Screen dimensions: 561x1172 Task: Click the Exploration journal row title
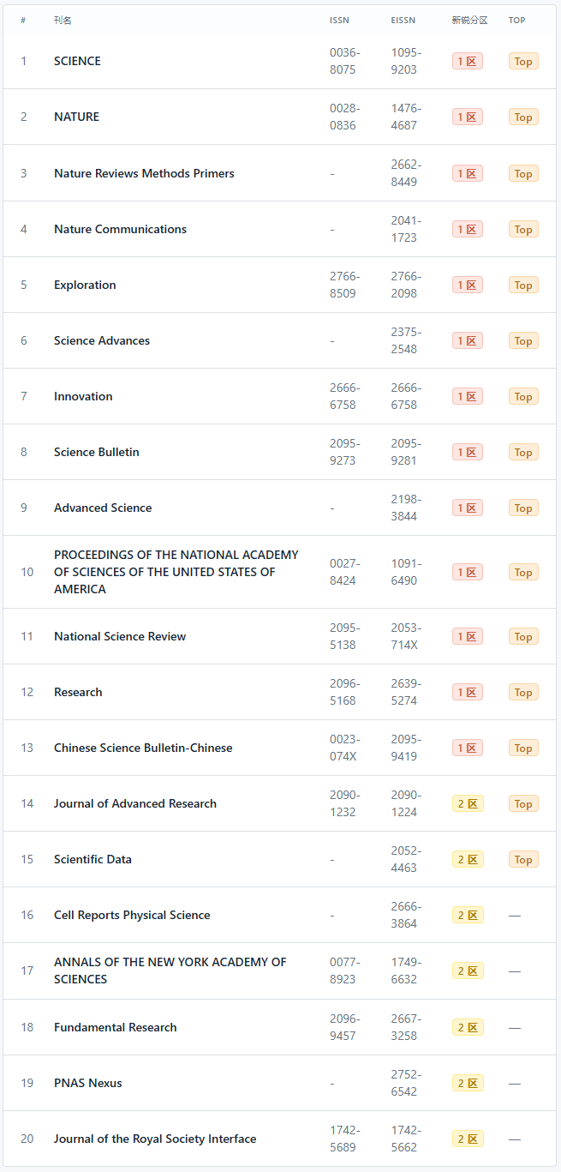click(85, 285)
